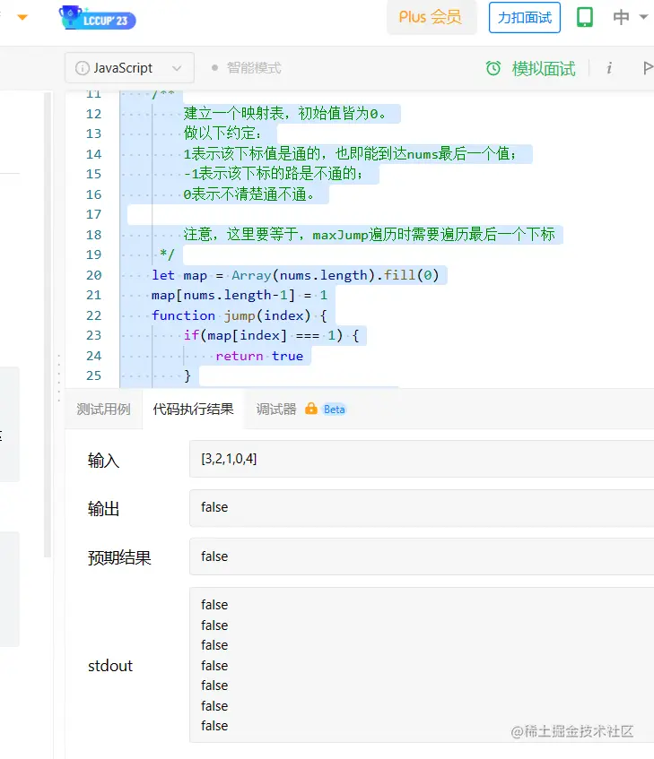
Task: Click 'function jump(index) {' code line
Action: (x=240, y=315)
